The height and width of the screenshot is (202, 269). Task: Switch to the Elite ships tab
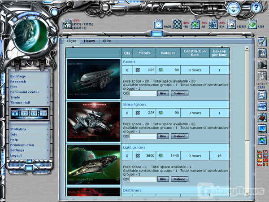(x=107, y=41)
